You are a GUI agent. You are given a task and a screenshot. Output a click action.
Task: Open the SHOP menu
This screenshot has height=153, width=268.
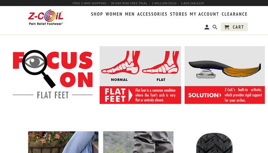97,14
